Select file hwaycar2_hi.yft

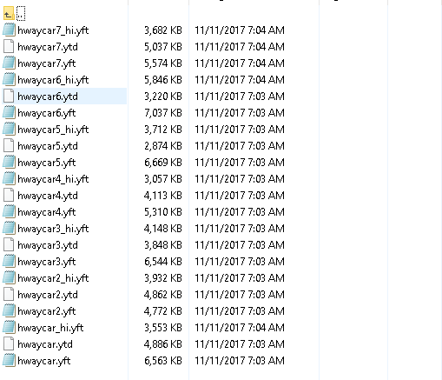click(x=53, y=278)
